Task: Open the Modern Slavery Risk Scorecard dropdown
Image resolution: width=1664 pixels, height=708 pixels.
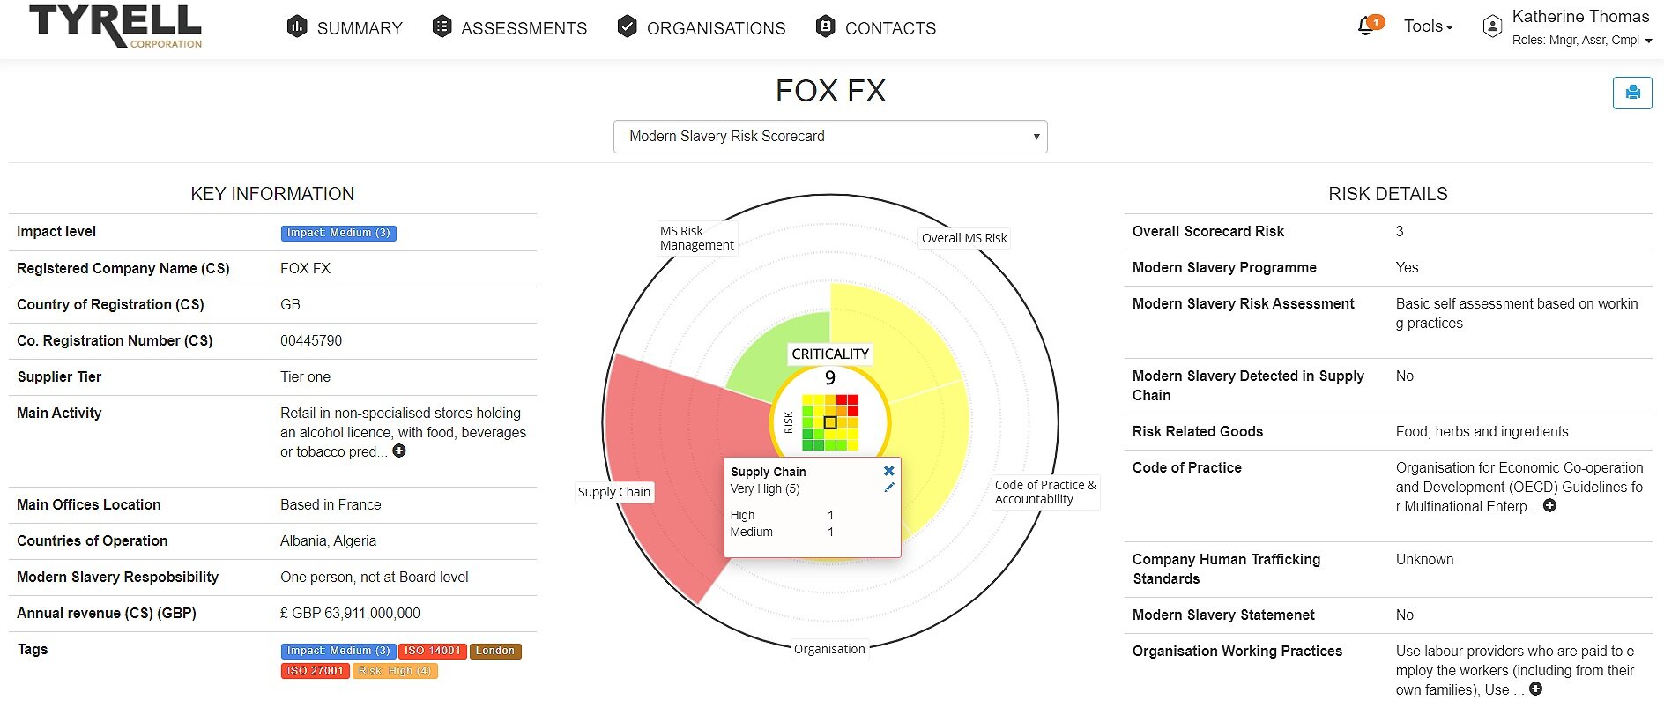Action: click(830, 137)
